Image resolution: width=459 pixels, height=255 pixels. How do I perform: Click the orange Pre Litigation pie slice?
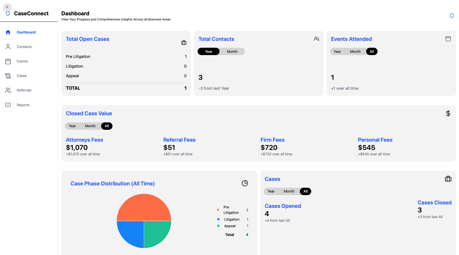[x=144, y=207]
